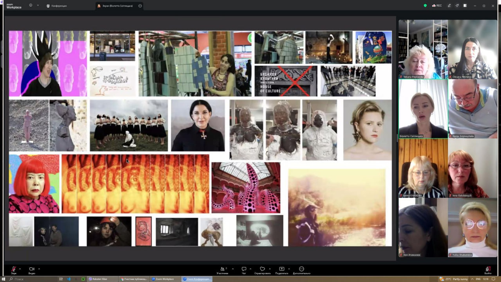The height and width of the screenshot is (282, 501).
Task: Click the green encryption shield icon
Action: coord(425,6)
